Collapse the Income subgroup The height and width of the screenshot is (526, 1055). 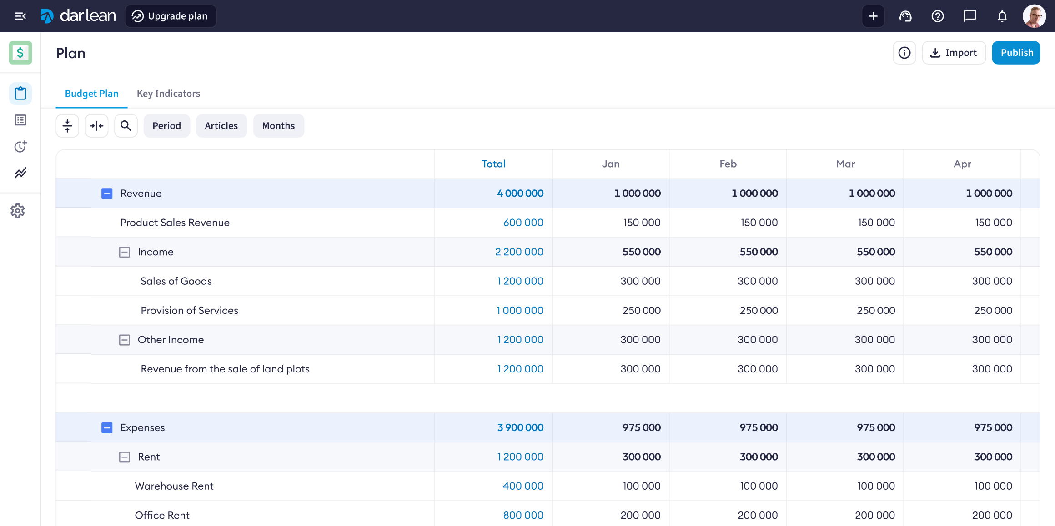(124, 252)
